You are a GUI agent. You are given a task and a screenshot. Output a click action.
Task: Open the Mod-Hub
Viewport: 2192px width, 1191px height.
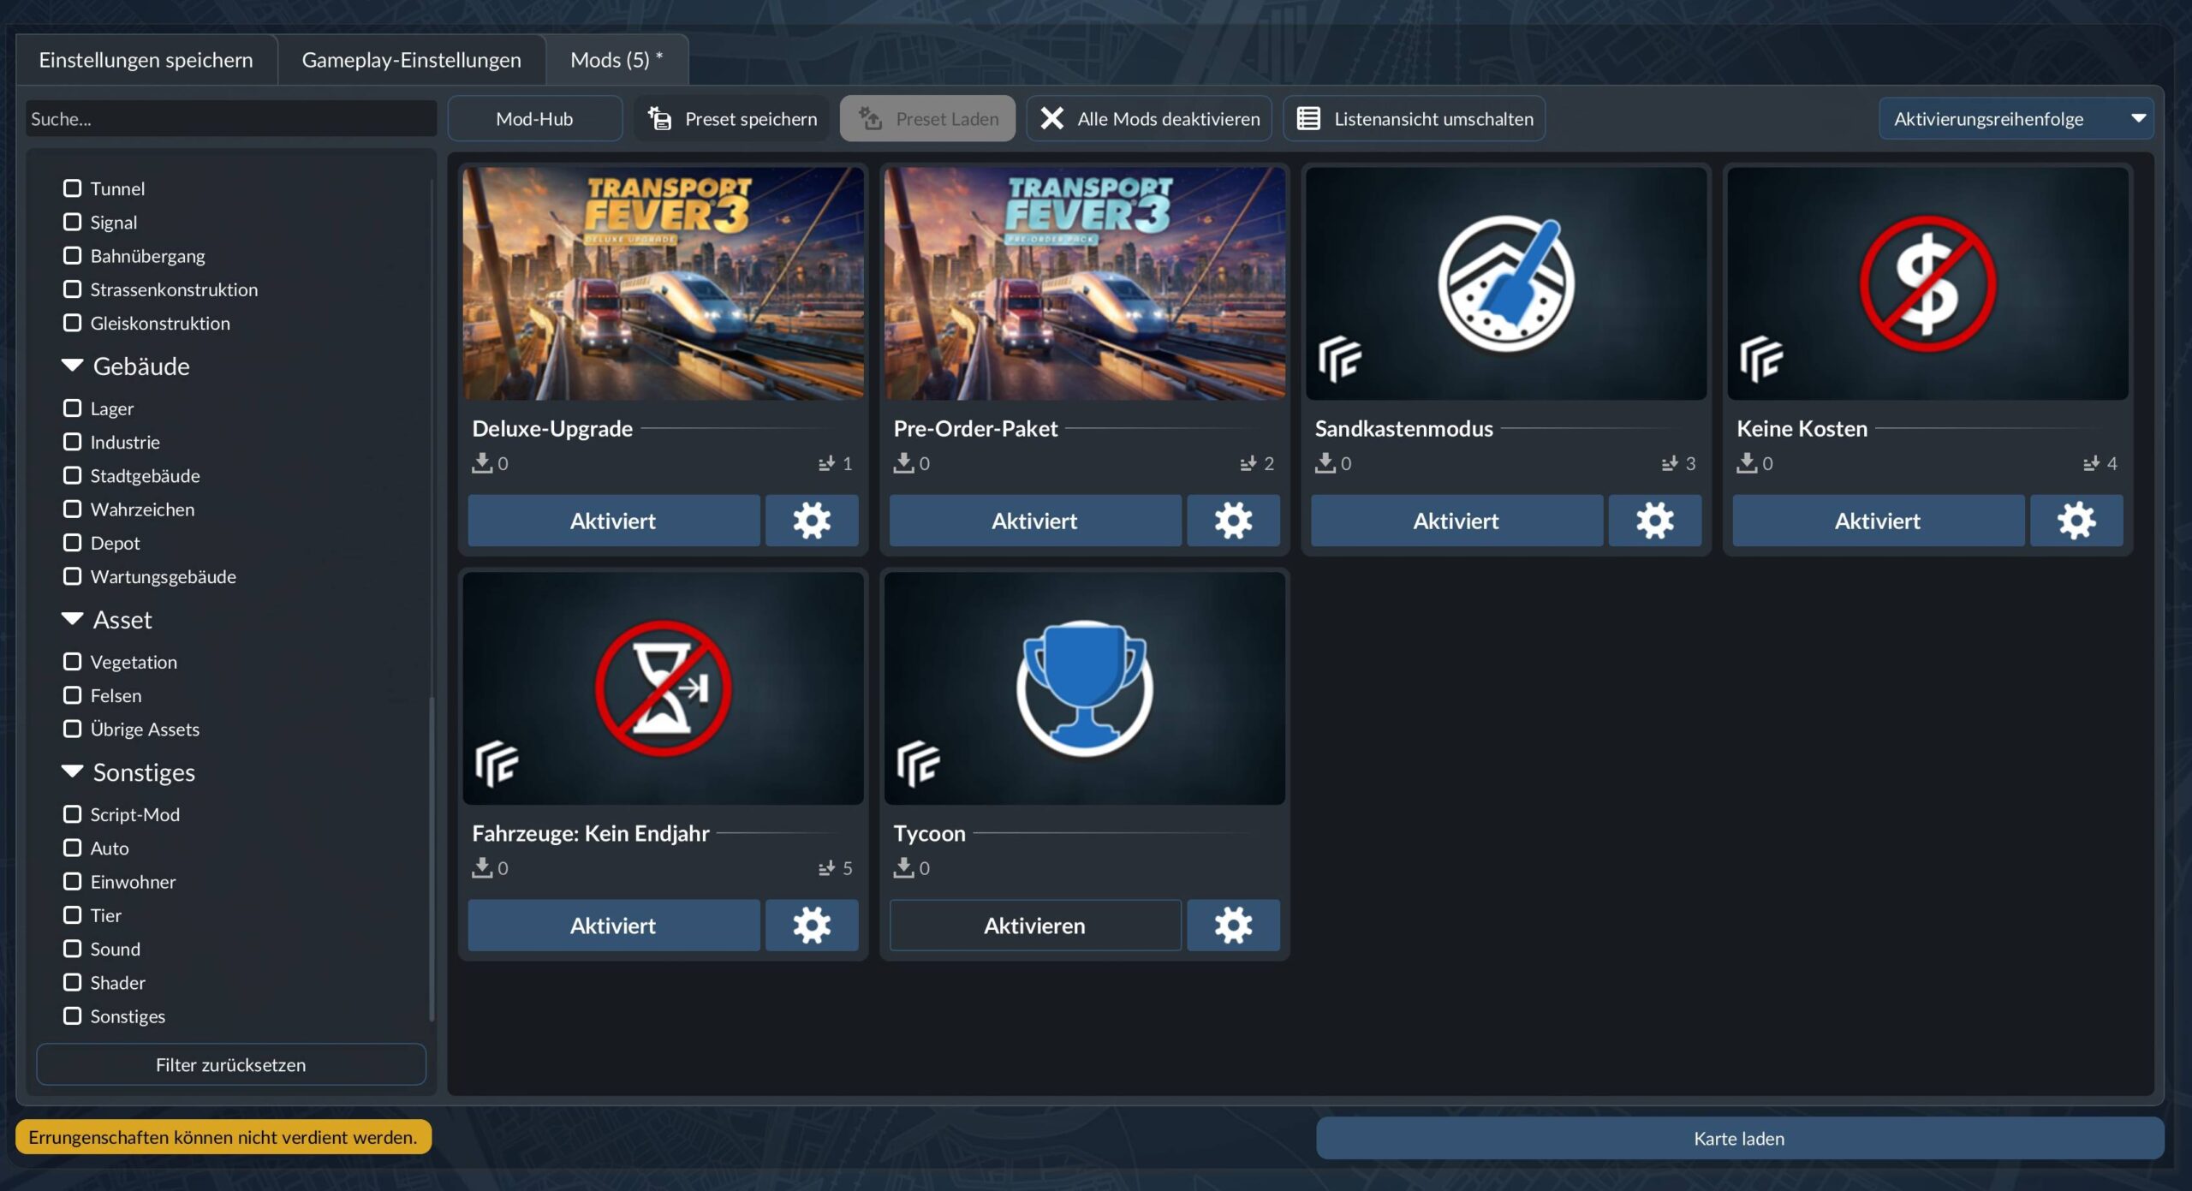point(535,119)
